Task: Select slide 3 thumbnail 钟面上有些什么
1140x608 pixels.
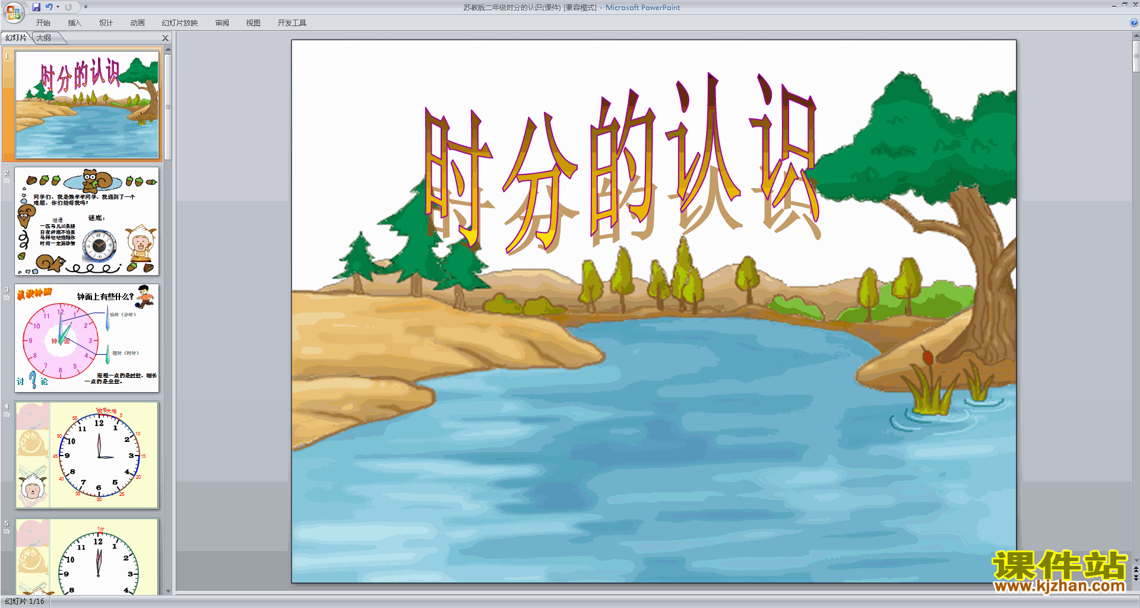Action: [87, 338]
